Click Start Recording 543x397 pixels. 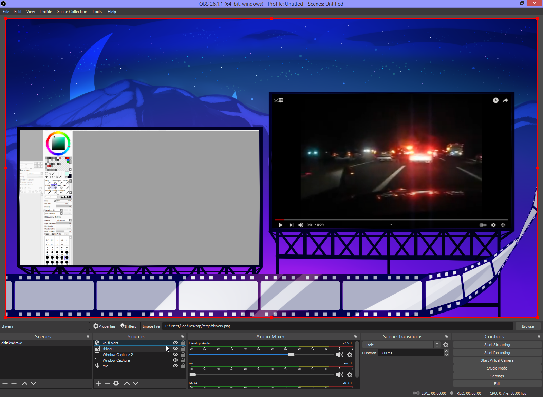point(497,353)
